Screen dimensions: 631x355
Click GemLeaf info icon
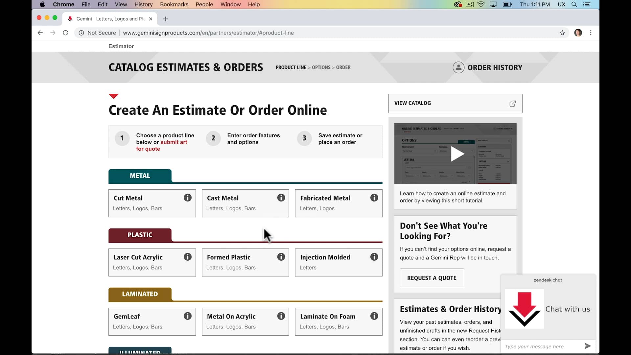tap(187, 316)
